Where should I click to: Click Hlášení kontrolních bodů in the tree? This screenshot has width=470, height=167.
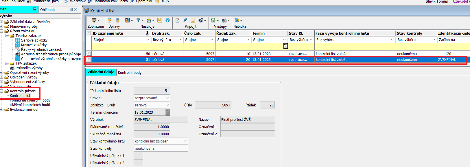pos(30,105)
